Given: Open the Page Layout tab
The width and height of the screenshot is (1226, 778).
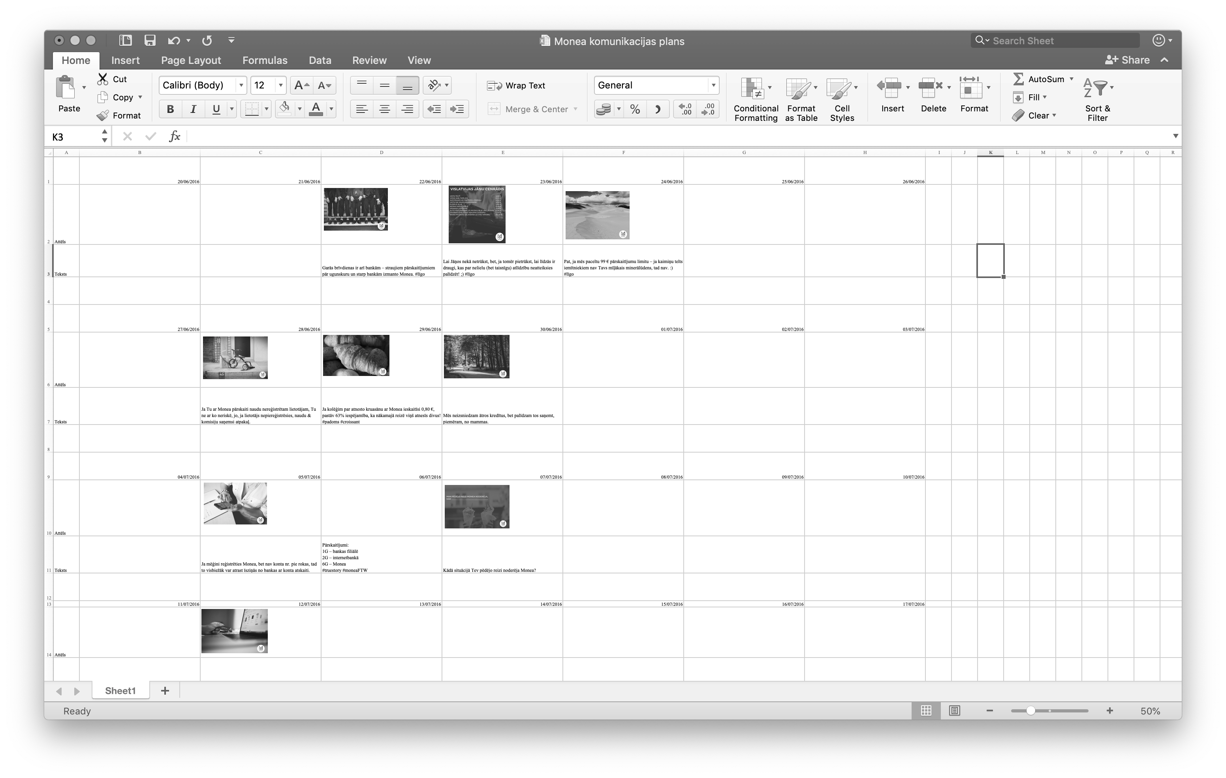Looking at the screenshot, I should point(191,60).
